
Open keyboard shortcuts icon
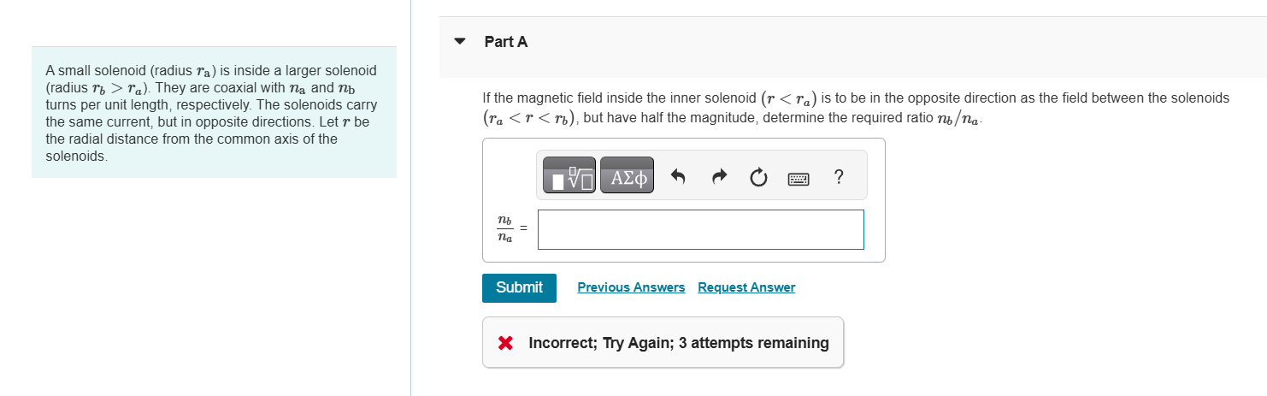tap(799, 178)
